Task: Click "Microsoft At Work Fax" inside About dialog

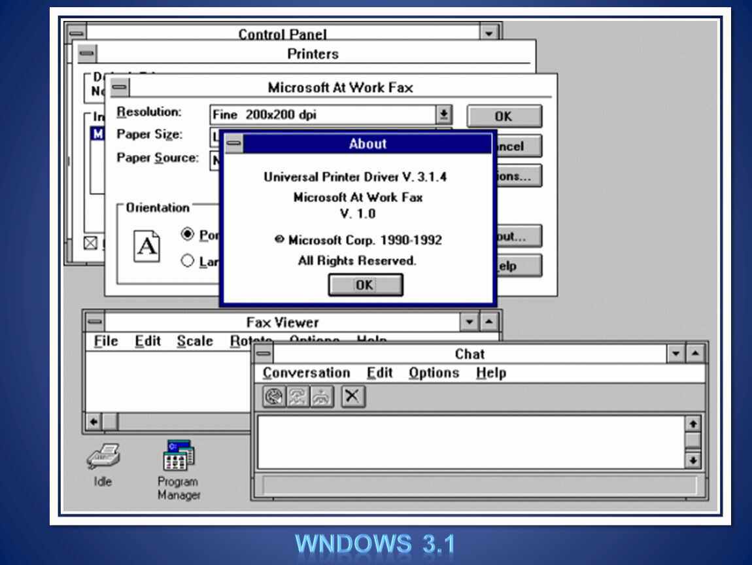Action: (358, 197)
